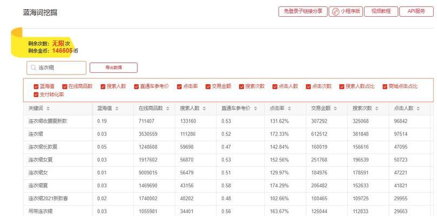The height and width of the screenshot is (216, 437).
Task: Sort by 点击人数 column arrows
Action: (x=418, y=109)
